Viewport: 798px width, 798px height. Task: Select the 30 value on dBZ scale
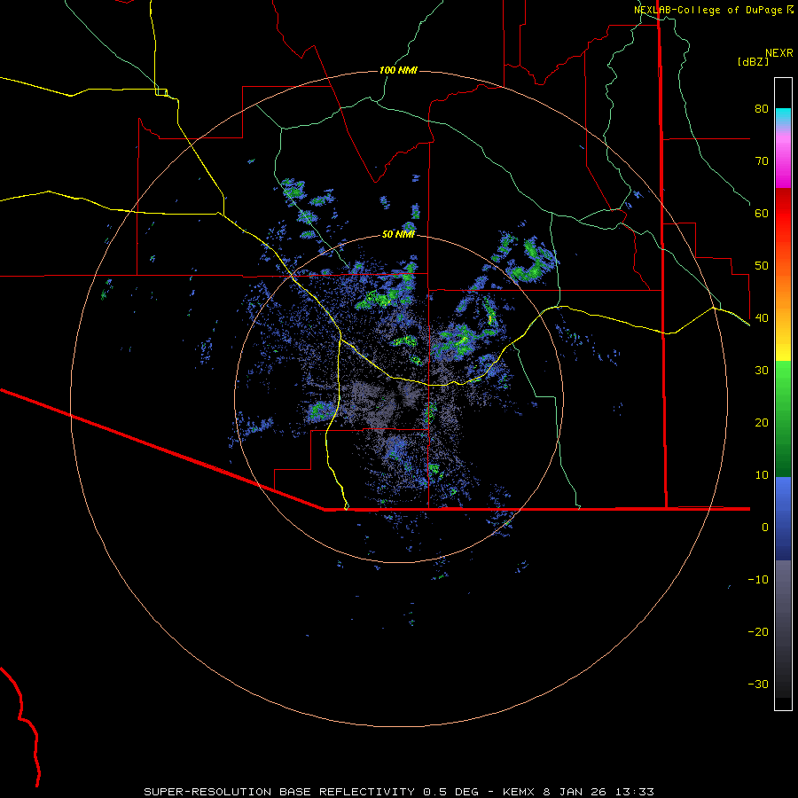tap(762, 371)
